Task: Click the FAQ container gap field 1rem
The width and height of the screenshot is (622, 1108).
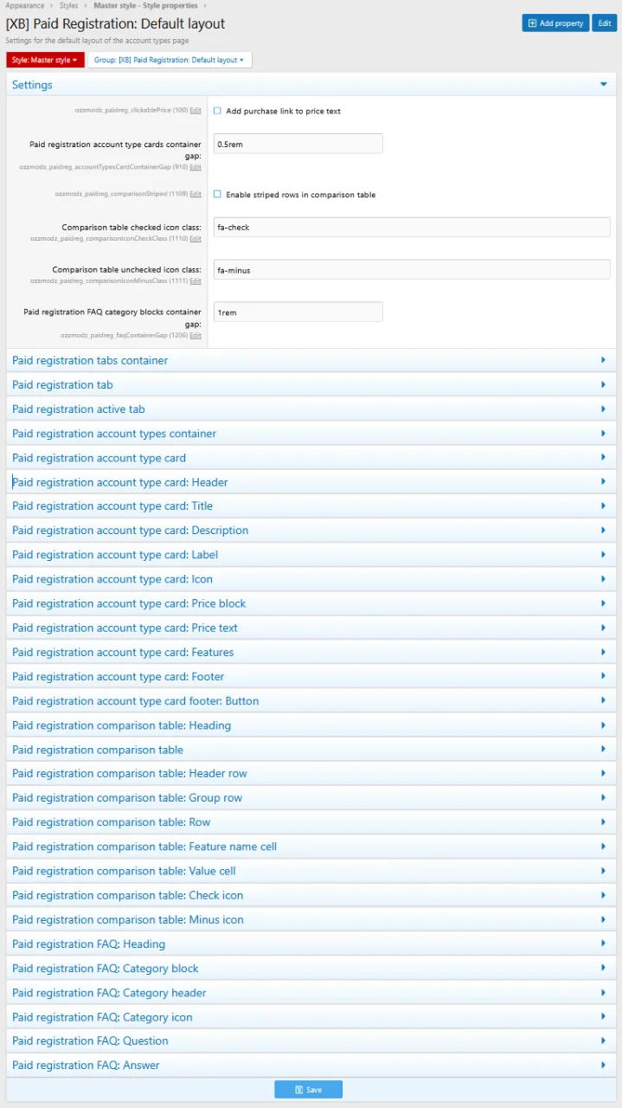Action: 298,312
